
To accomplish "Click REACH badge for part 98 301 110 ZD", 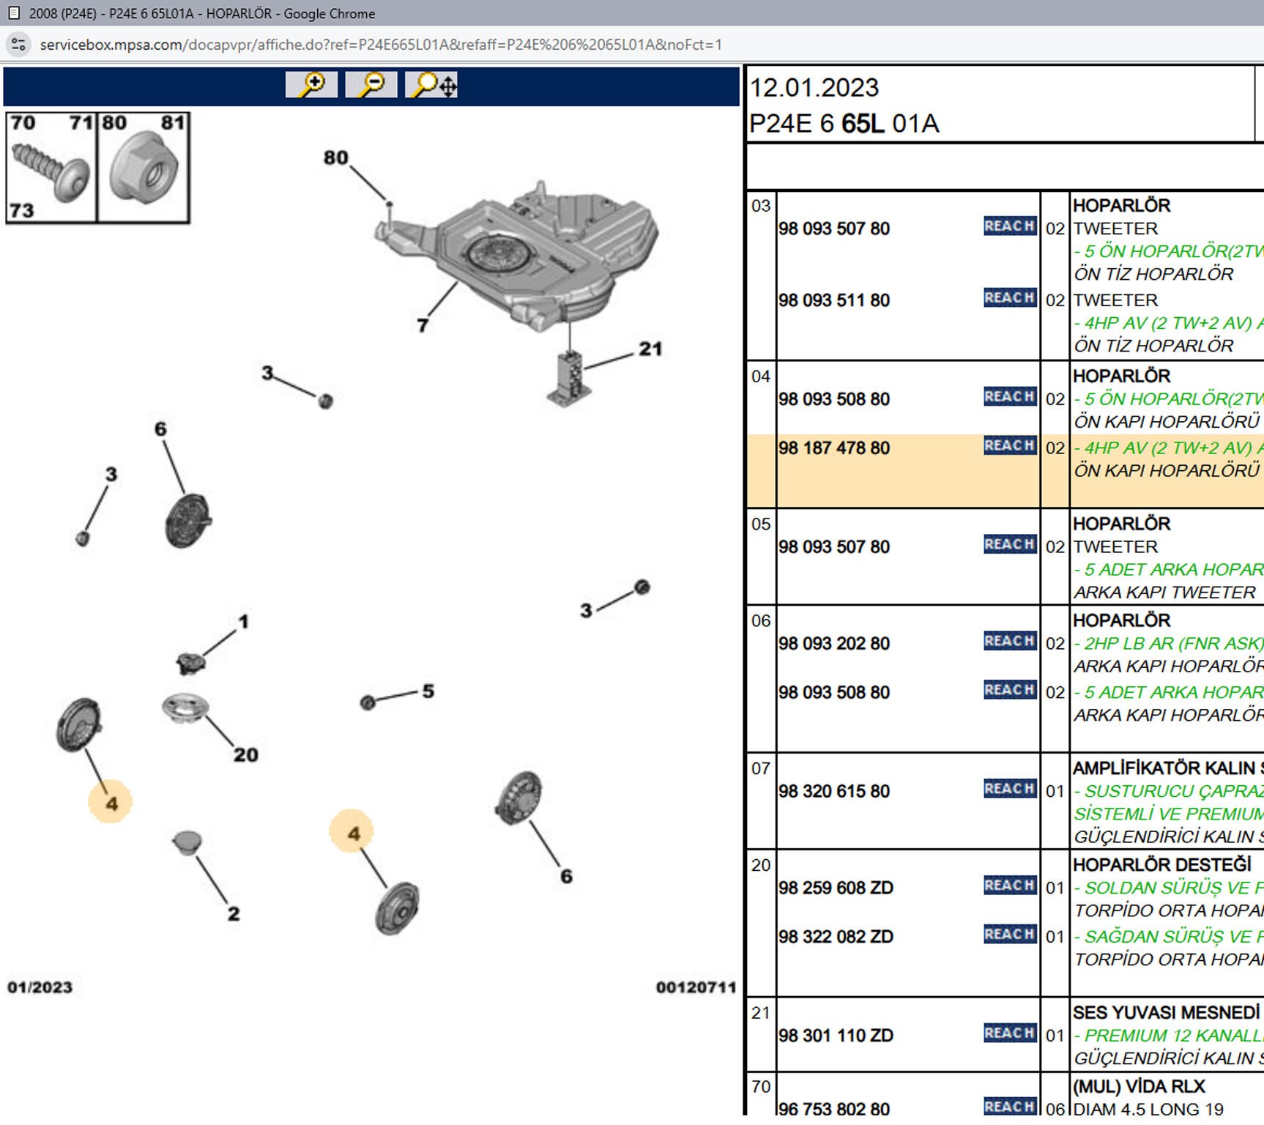I will (1009, 1033).
